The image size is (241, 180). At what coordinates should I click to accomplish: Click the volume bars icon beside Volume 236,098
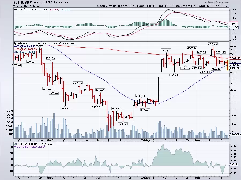(x=15, y=52)
